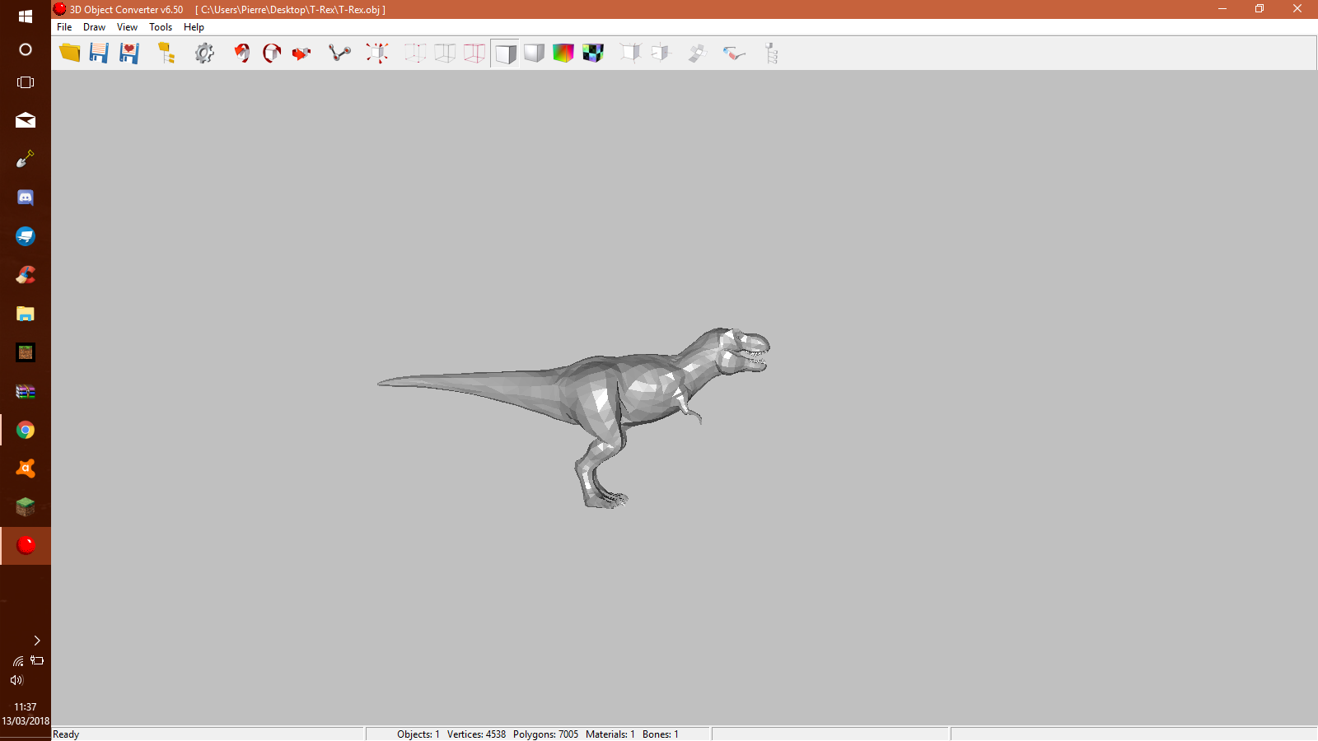Image resolution: width=1318 pixels, height=741 pixels.
Task: Open the Windows Start menu
Action: (26, 16)
